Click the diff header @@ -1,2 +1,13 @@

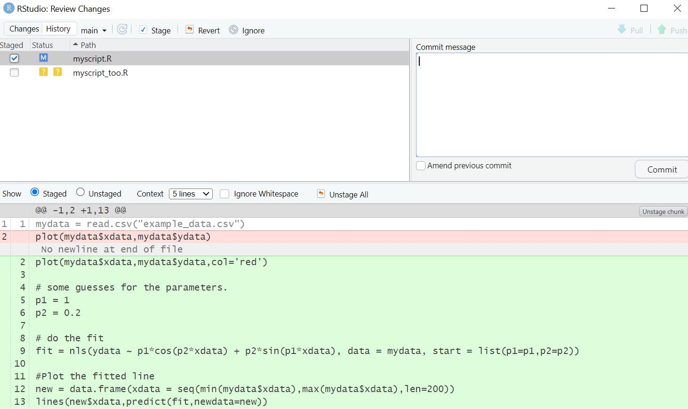[x=81, y=210]
